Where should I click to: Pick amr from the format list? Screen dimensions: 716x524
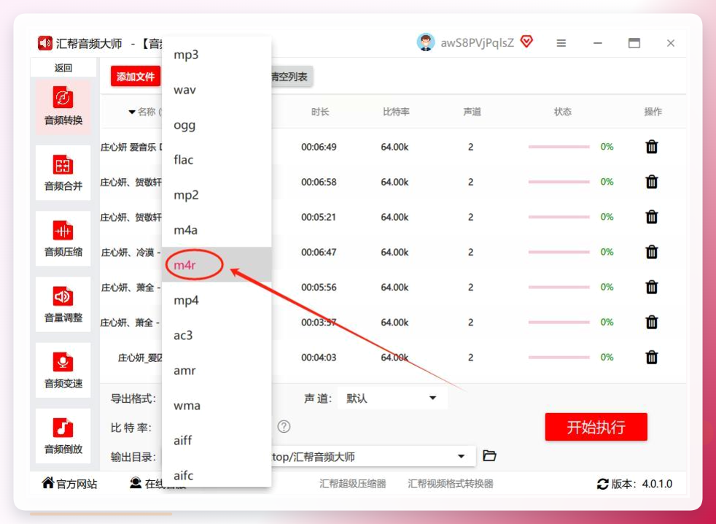point(217,370)
